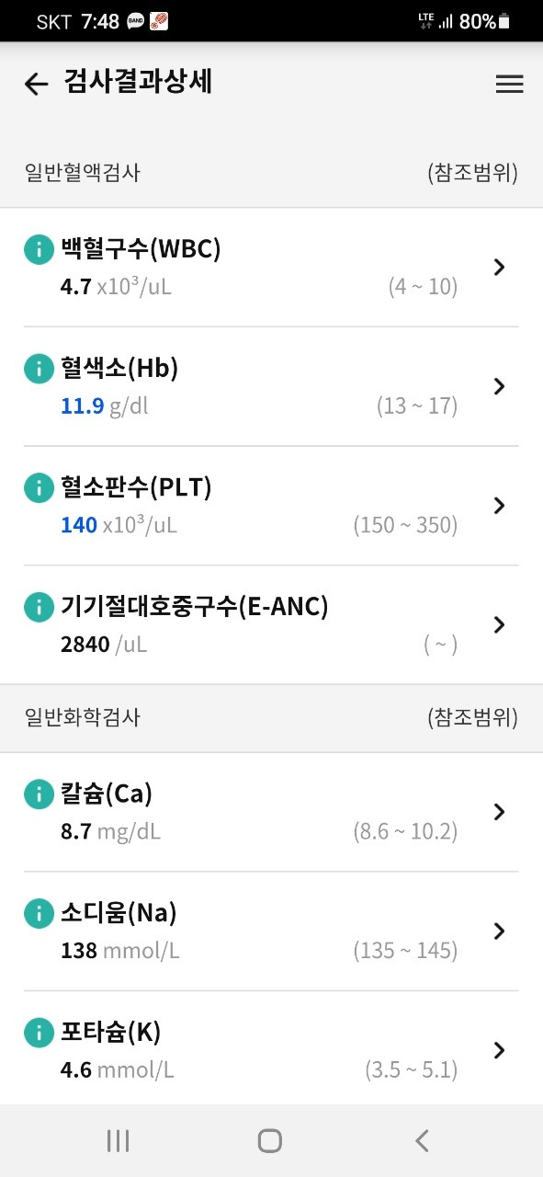Expand details for 혈색소(Hb) result

[499, 386]
